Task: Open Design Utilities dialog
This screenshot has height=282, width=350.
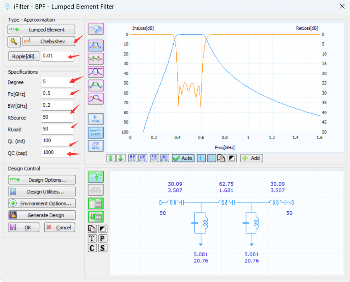Action: click(42, 191)
